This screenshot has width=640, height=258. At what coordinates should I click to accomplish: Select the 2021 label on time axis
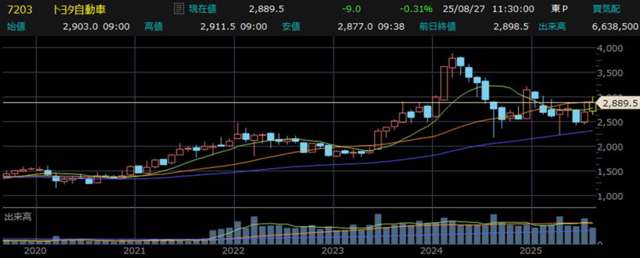134,251
